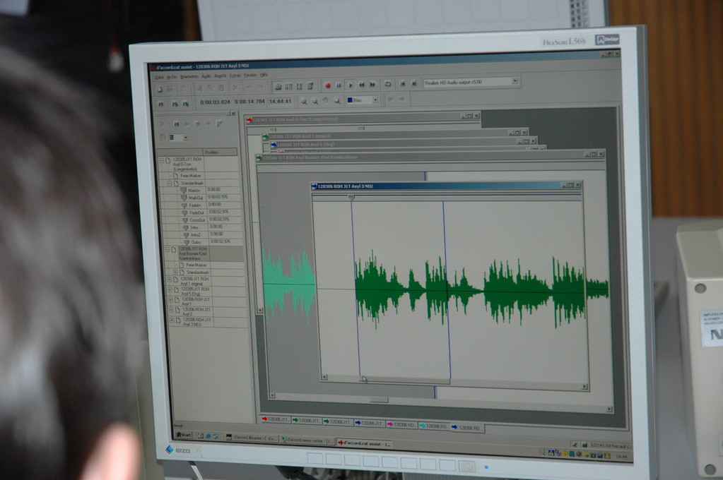
Task: Jump to start with the skip-back icon
Action: coord(403,83)
